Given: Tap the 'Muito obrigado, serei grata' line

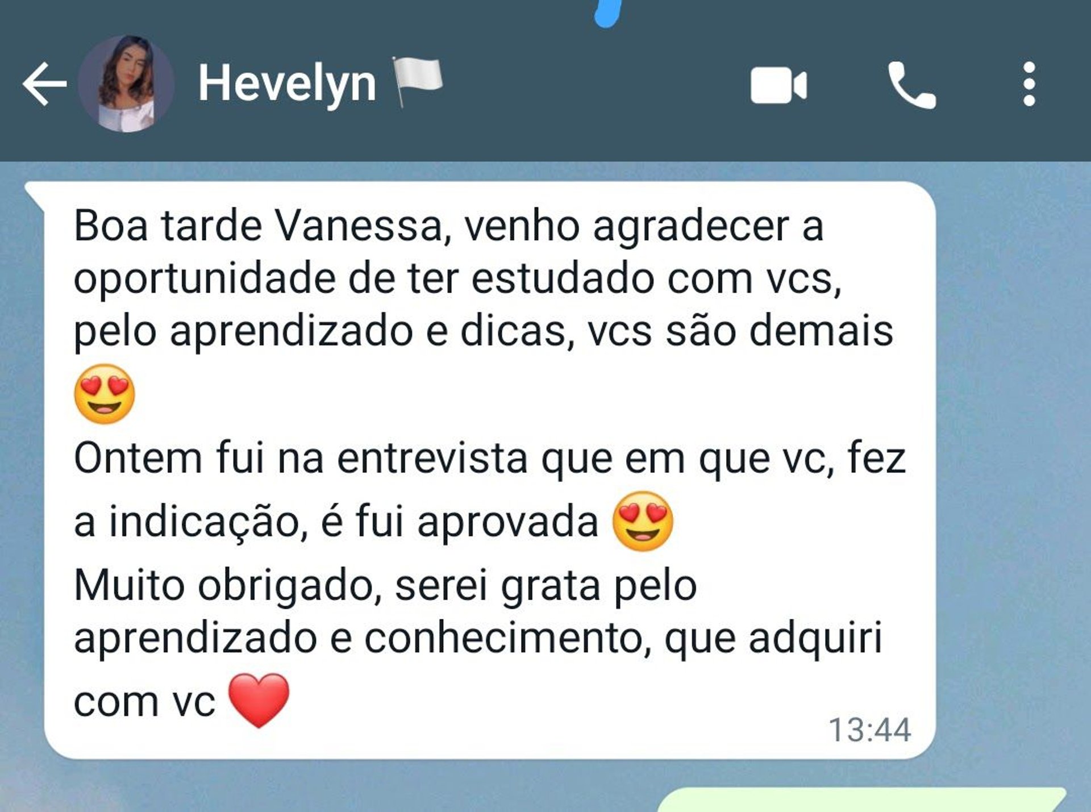Looking at the screenshot, I should click(385, 585).
